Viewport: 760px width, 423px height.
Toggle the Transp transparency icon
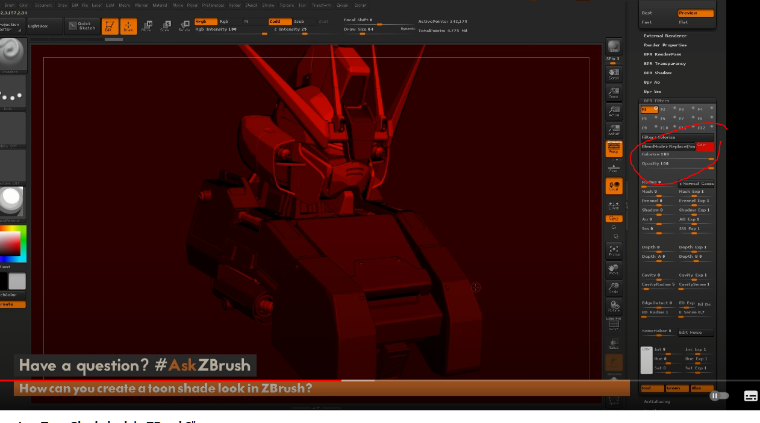click(x=614, y=343)
